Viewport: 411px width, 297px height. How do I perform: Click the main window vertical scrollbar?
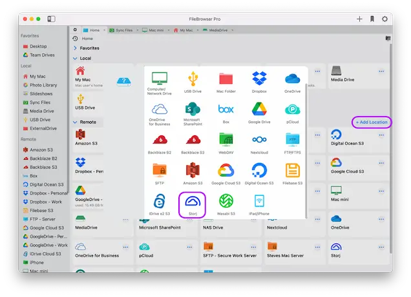click(x=390, y=148)
